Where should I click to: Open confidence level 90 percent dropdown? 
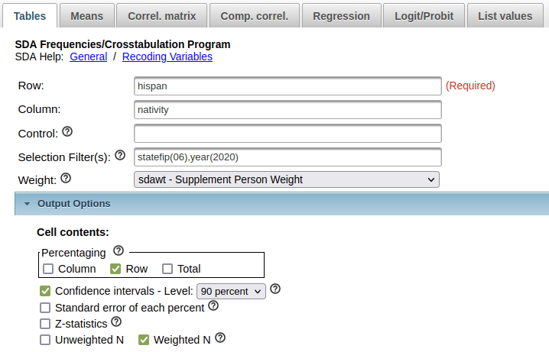click(231, 291)
